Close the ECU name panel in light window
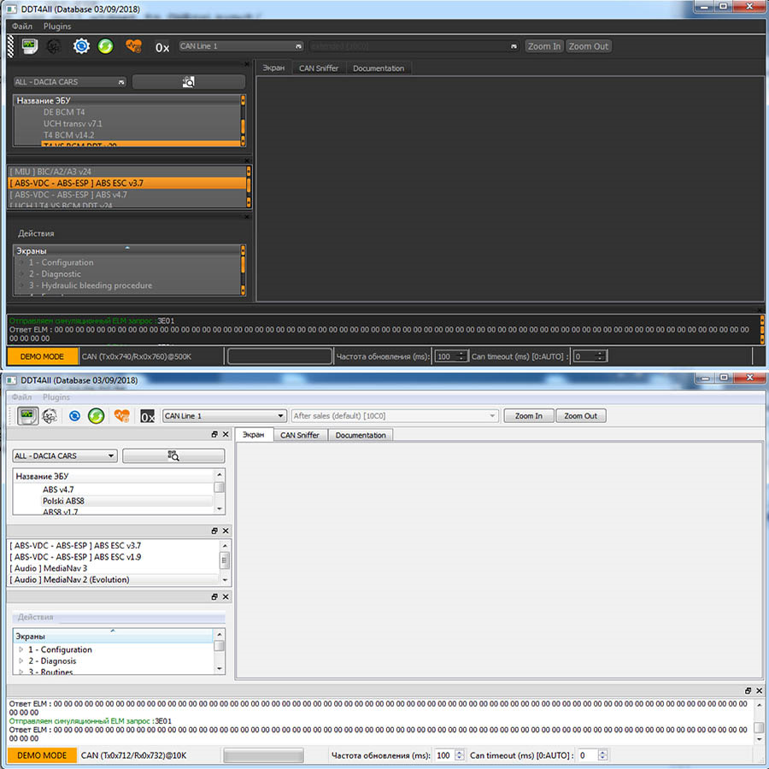769x769 pixels. [226, 435]
